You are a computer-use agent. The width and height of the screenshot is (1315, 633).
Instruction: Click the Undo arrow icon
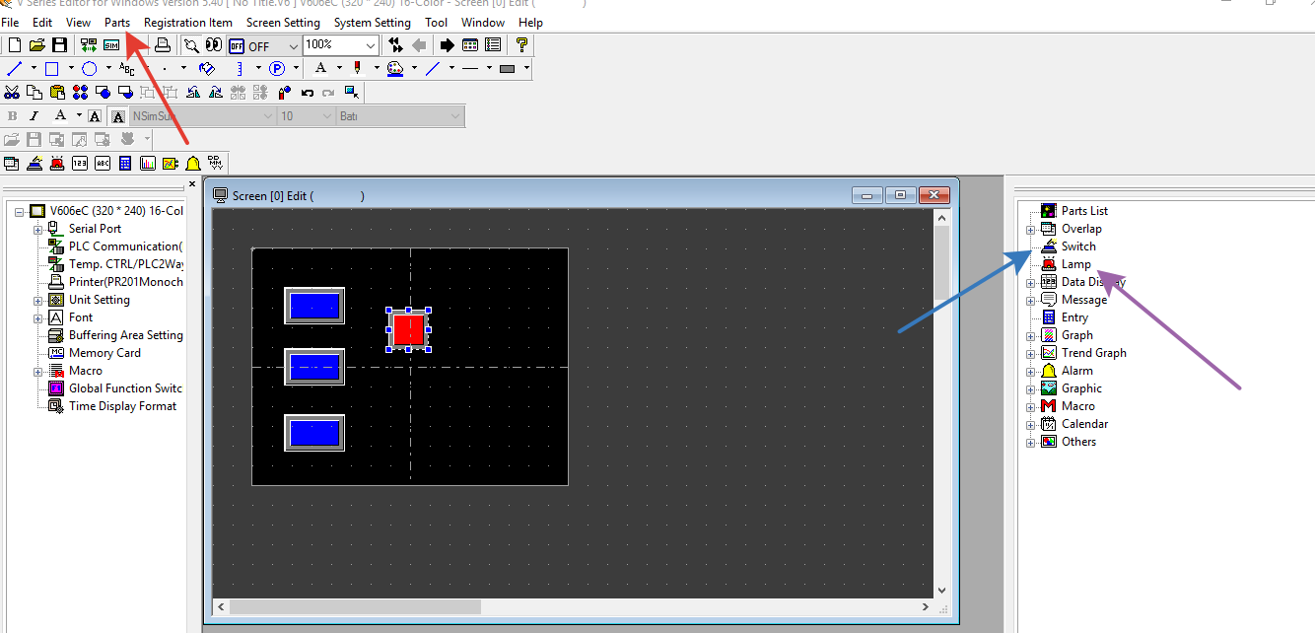click(x=308, y=93)
